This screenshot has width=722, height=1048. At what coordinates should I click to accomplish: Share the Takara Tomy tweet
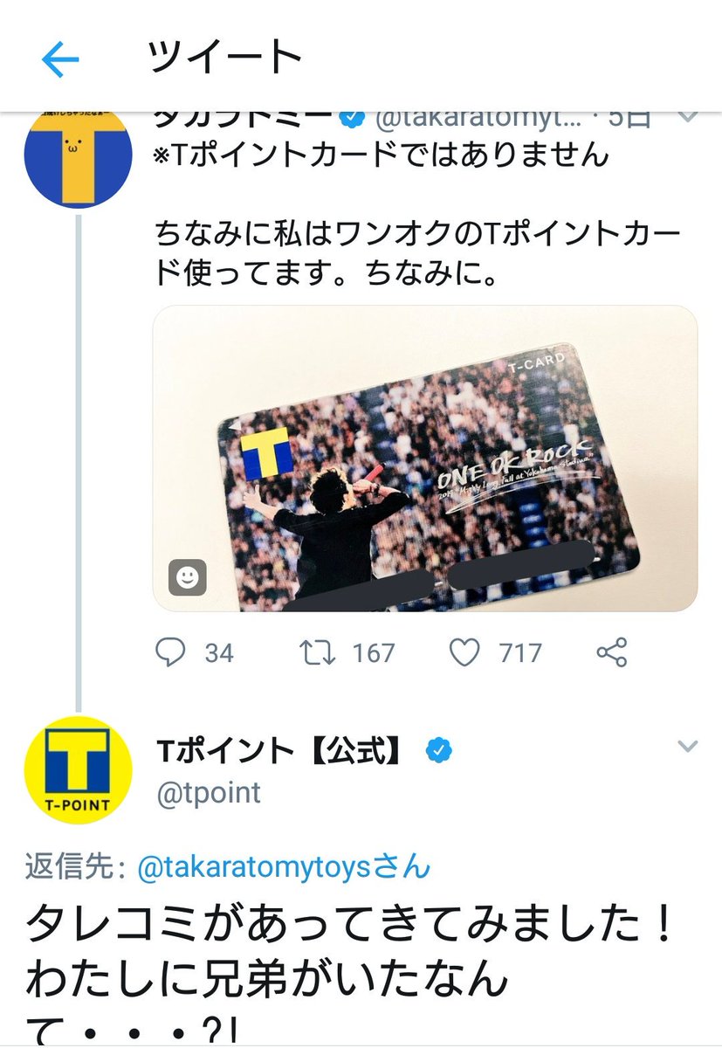coord(610,652)
